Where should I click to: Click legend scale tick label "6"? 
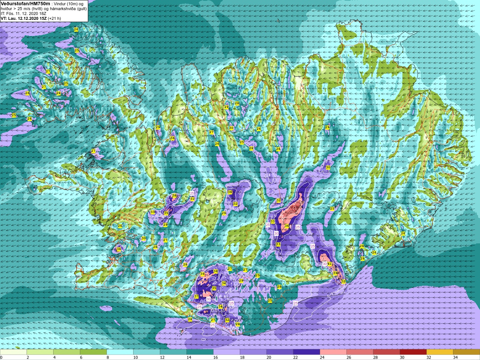81,357
